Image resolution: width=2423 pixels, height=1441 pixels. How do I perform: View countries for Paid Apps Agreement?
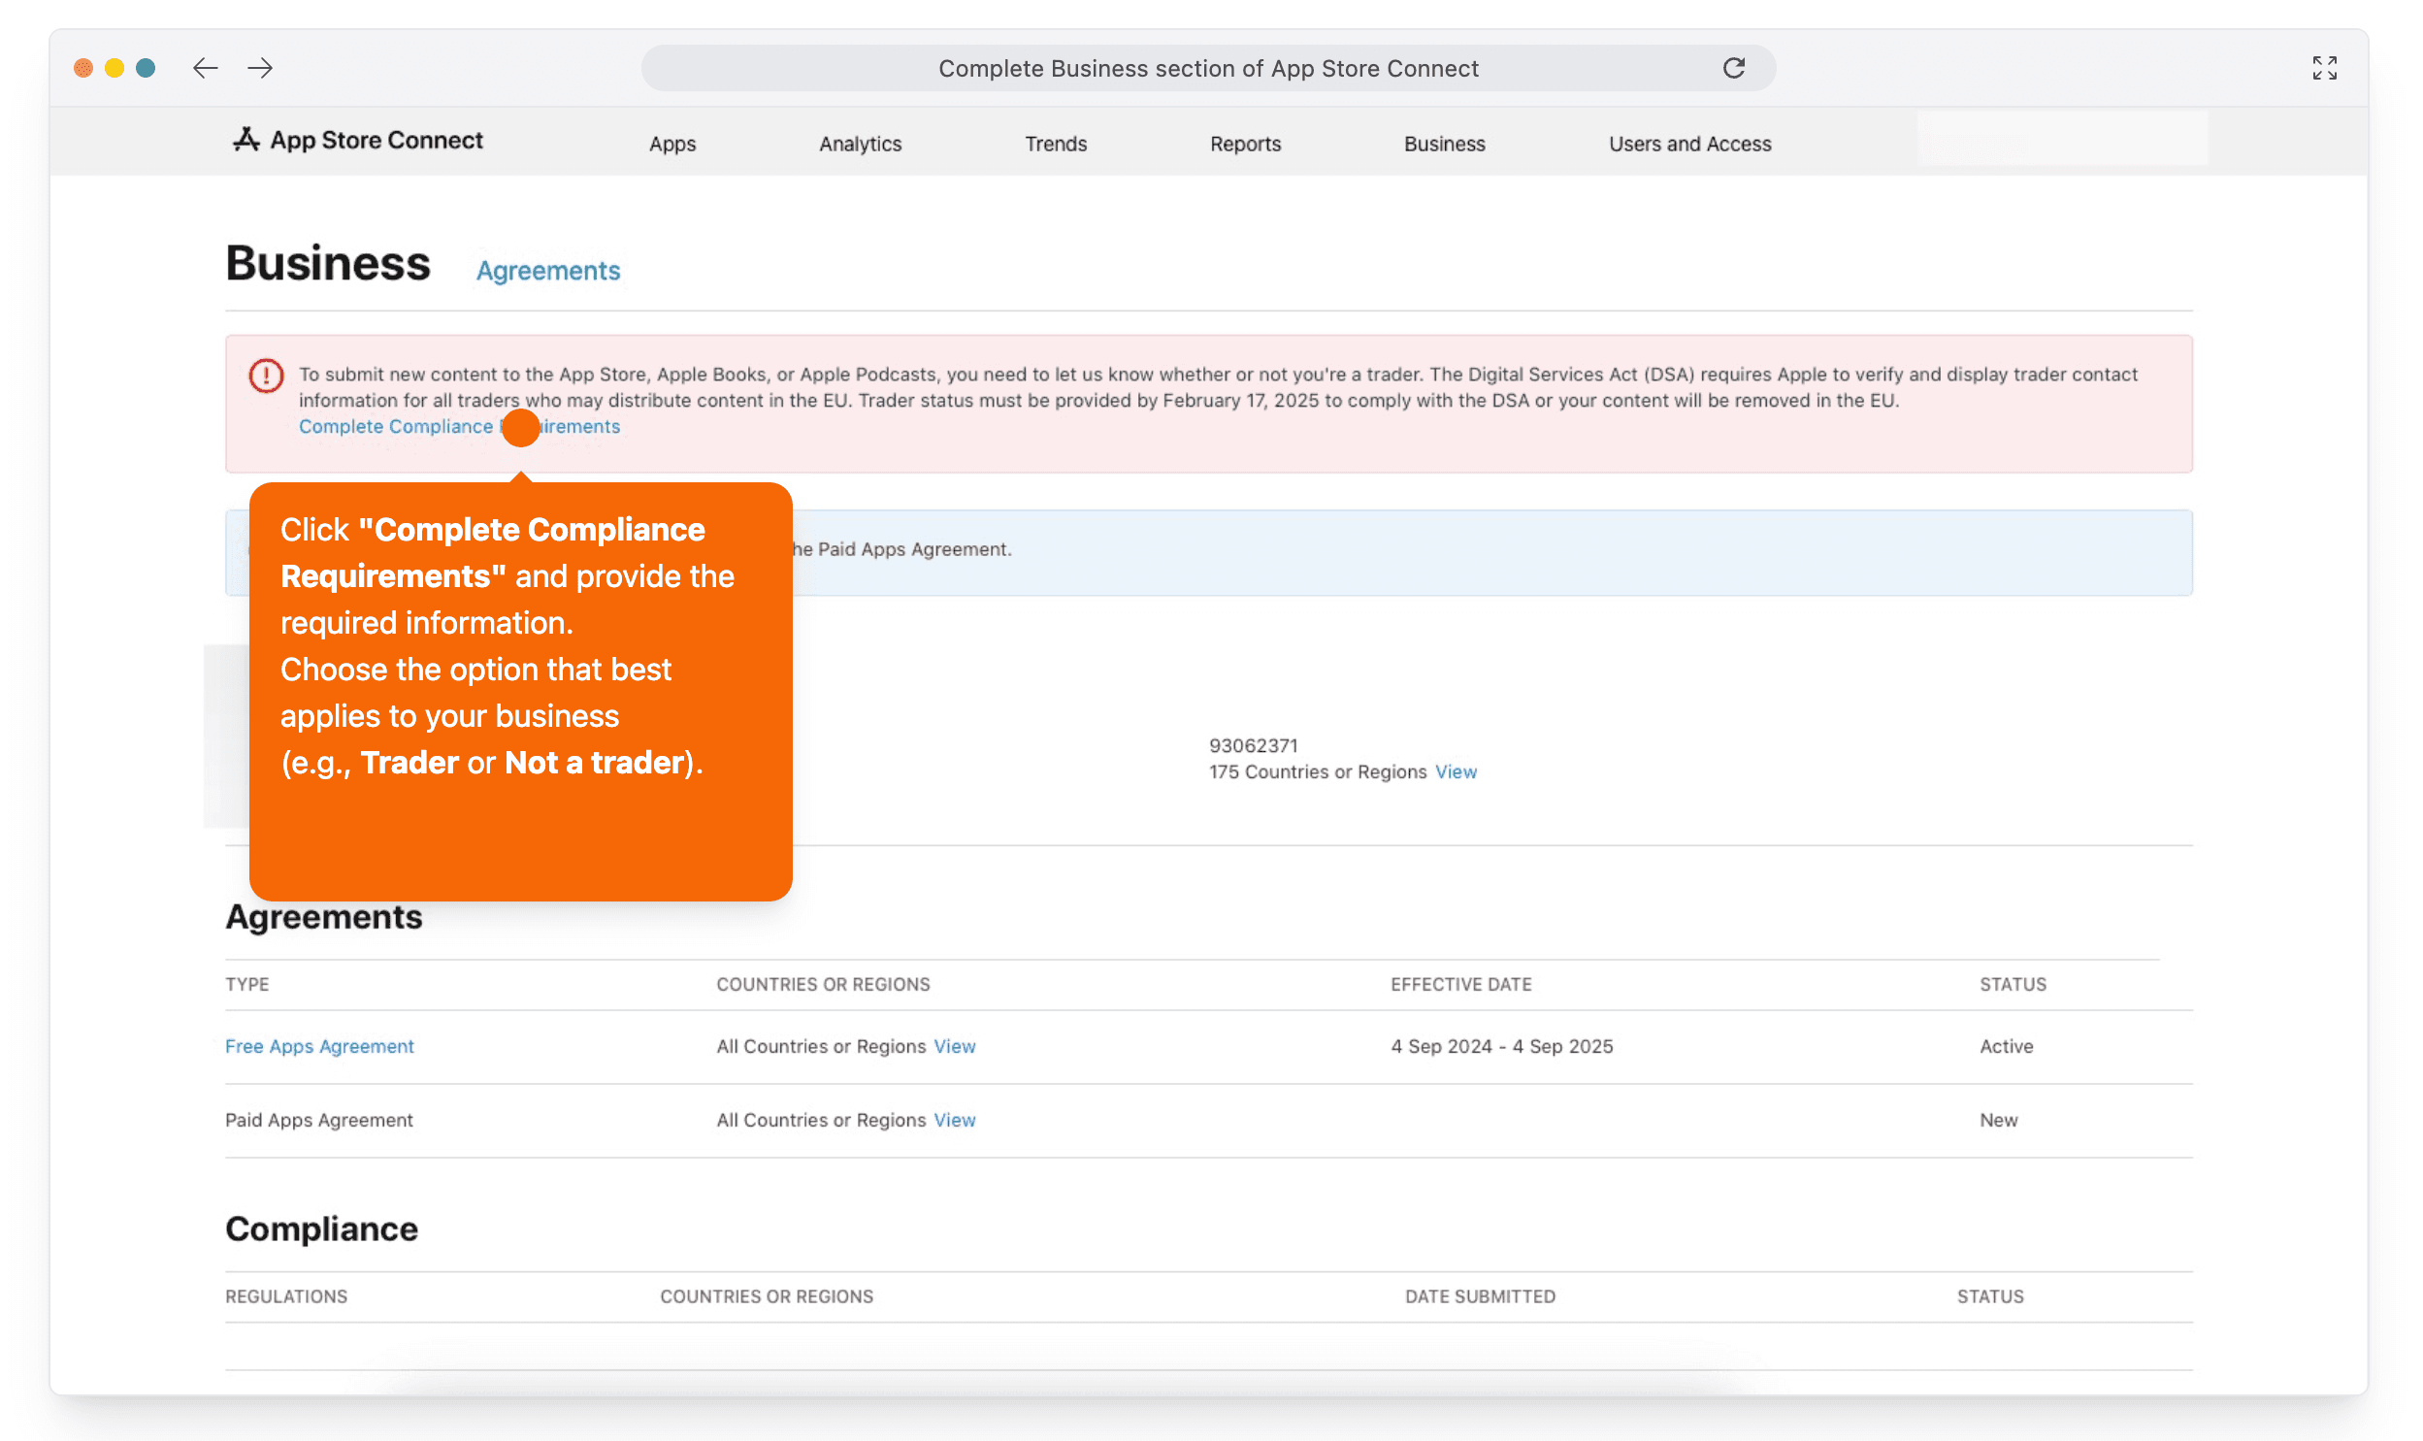tap(954, 1120)
